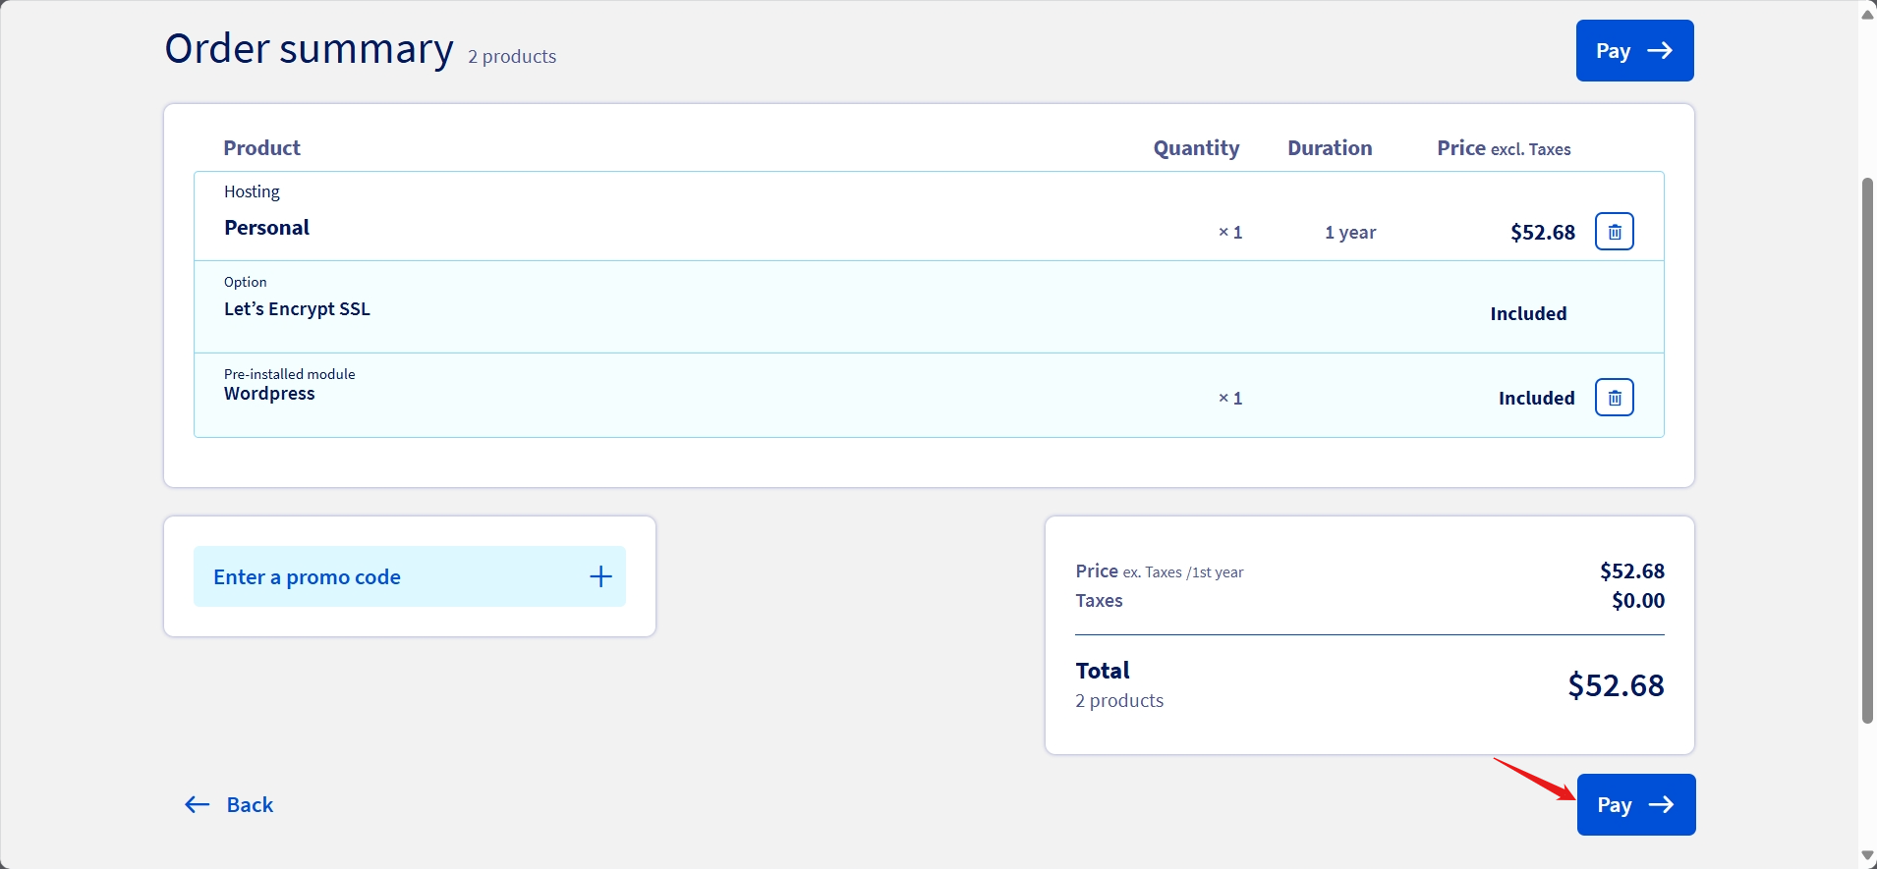1877x869 pixels.
Task: Click the 2 products text under Total
Action: point(1119,701)
